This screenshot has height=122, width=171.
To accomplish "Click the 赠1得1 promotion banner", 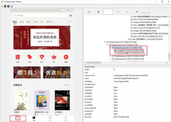I will pyautogui.click(x=27, y=72).
